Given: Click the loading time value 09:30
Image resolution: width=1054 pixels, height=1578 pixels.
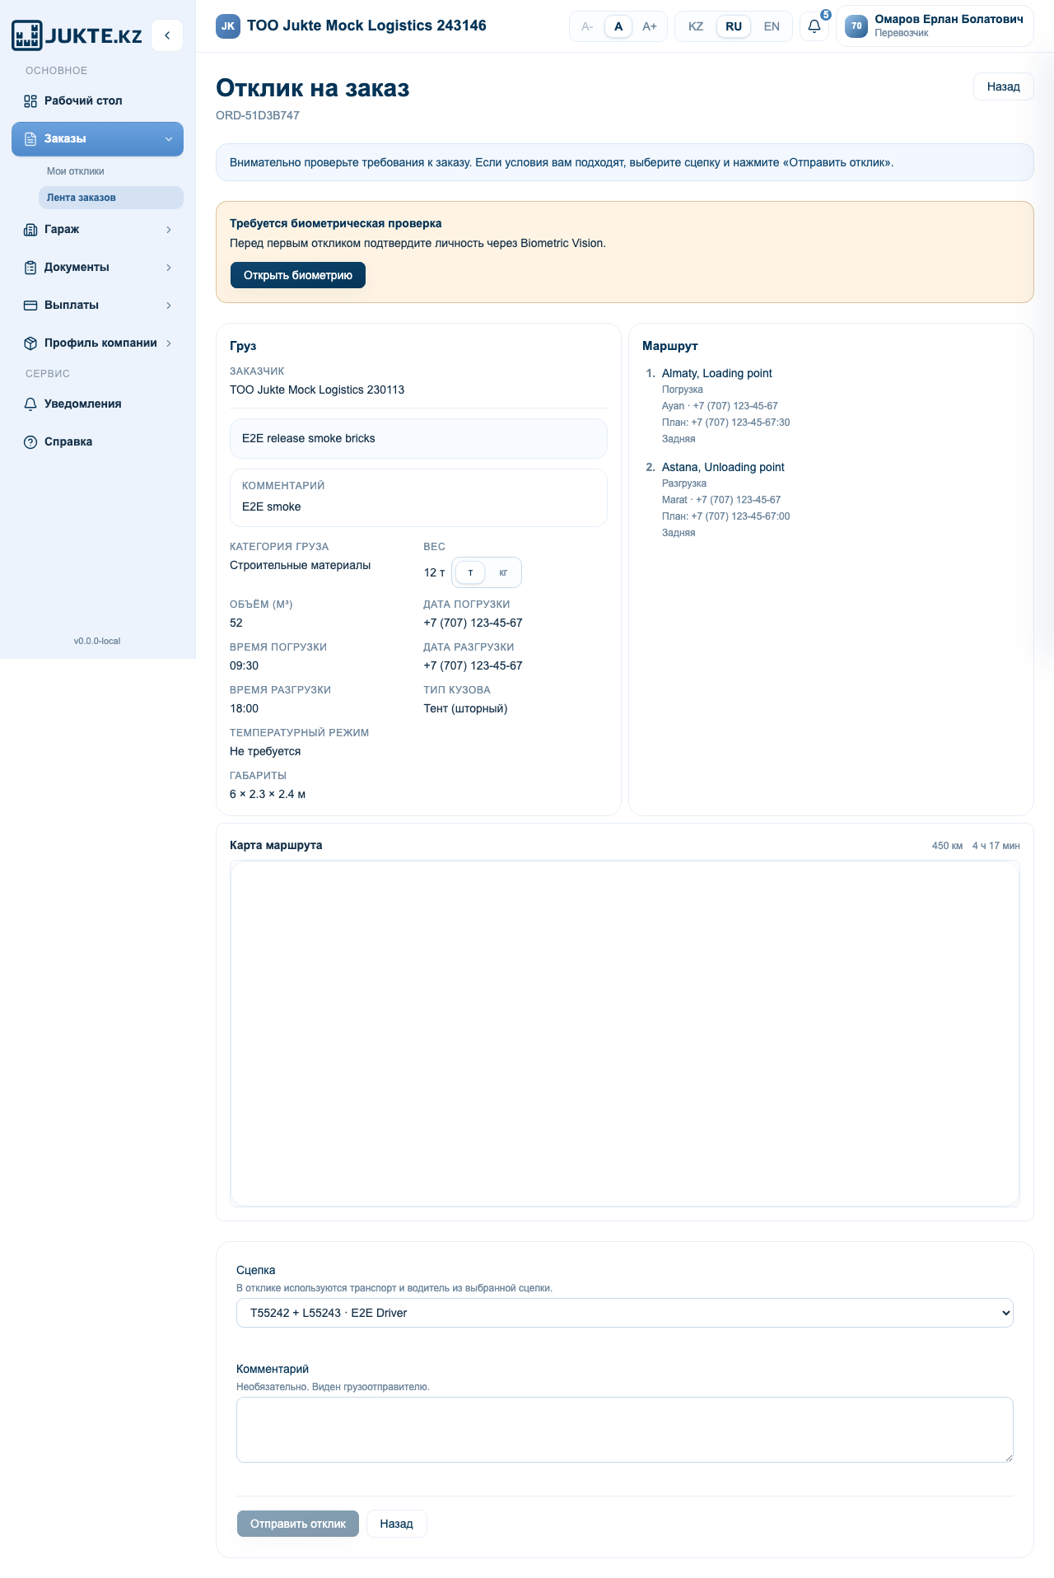Looking at the screenshot, I should [x=244, y=665].
